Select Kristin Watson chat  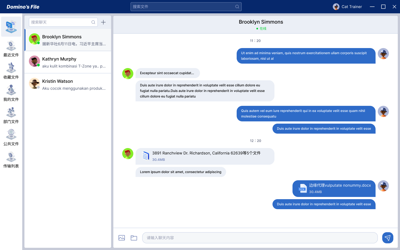point(68,84)
